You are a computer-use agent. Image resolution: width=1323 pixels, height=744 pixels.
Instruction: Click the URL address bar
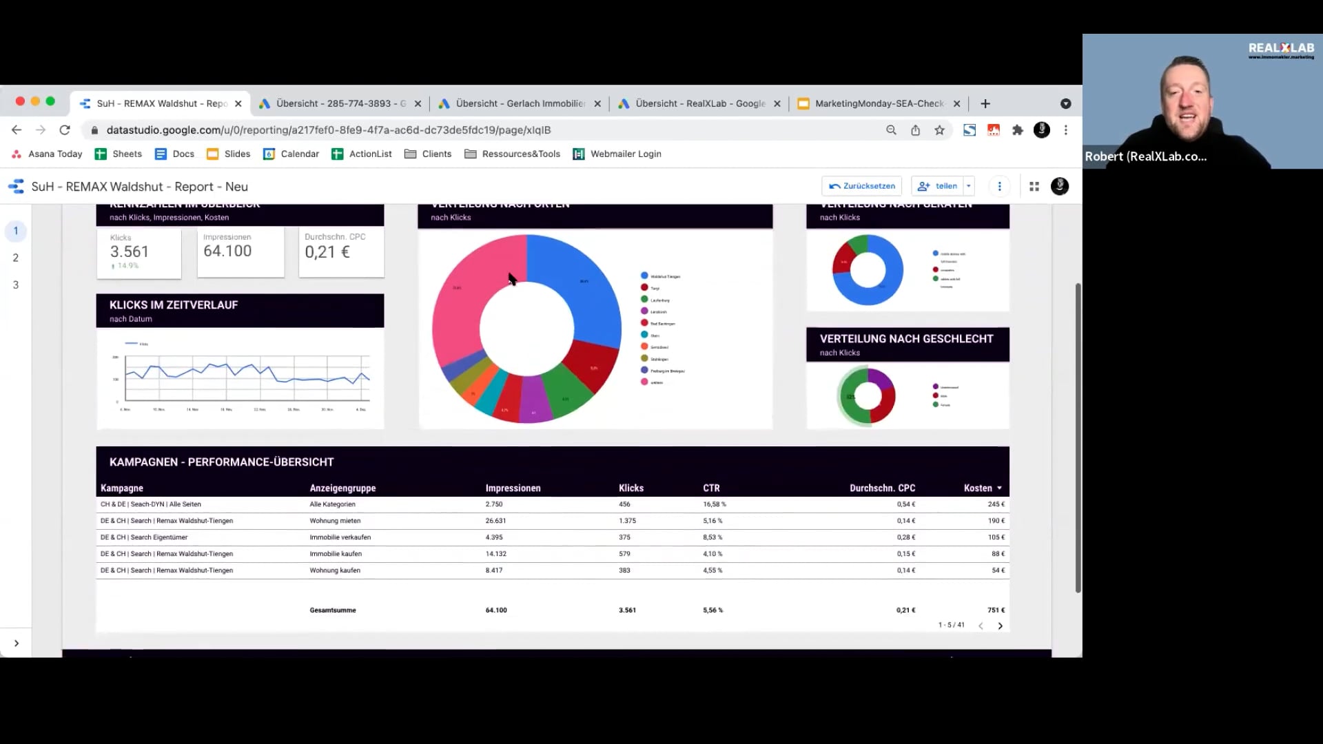pos(482,130)
